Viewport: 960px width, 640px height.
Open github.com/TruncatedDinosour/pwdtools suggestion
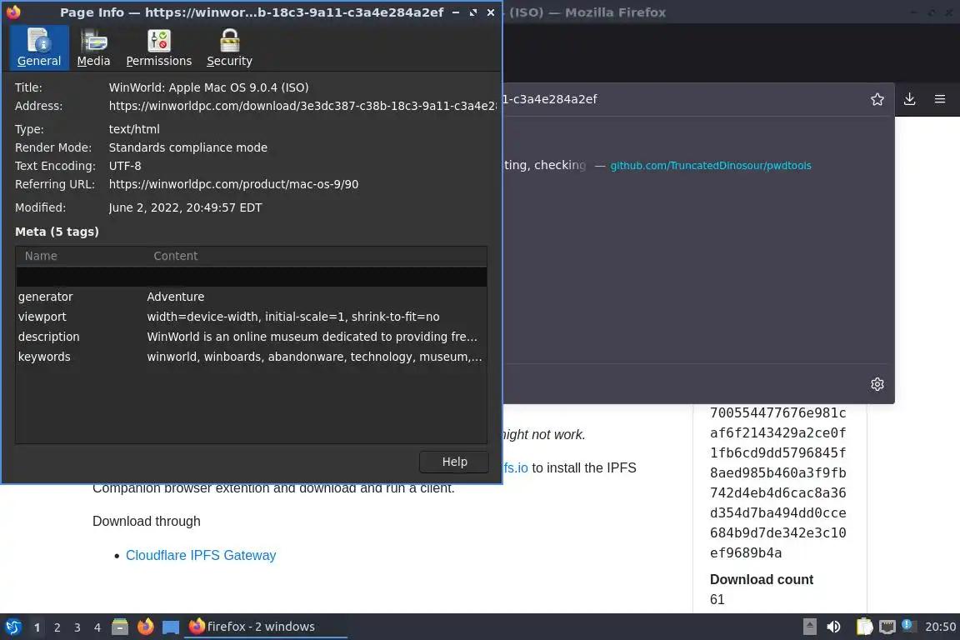710,165
